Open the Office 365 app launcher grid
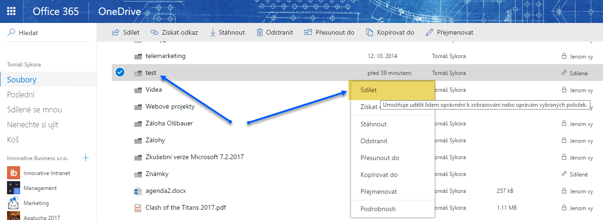The image size is (603, 220). [12, 11]
